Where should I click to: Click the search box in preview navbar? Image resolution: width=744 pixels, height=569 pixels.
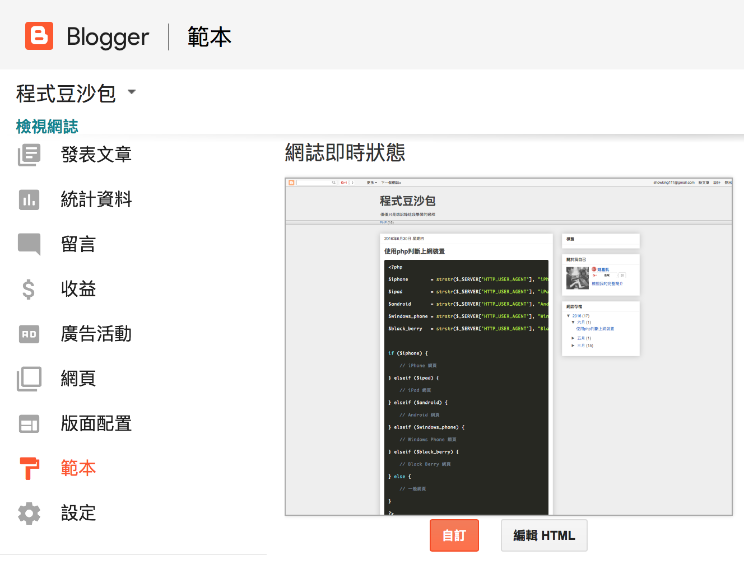pos(317,183)
